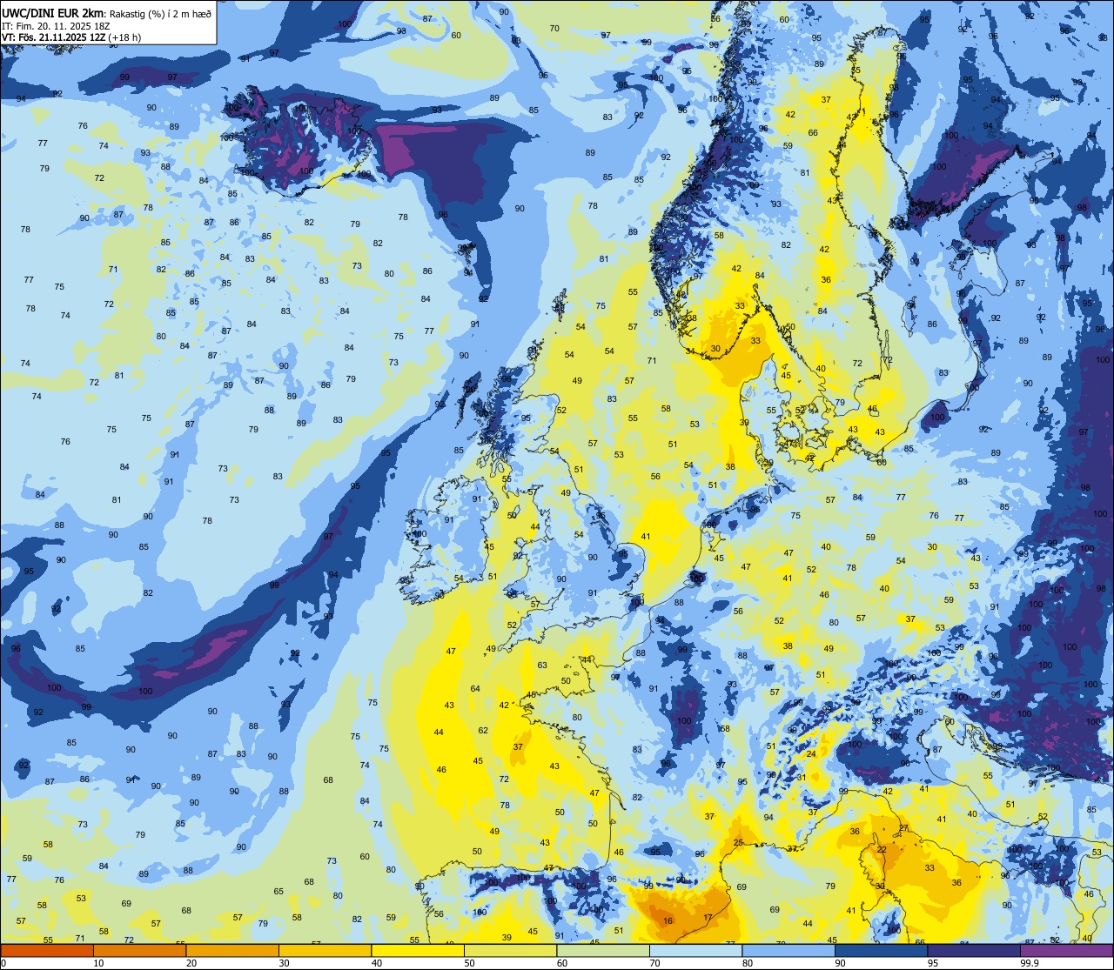
Task: Click the legend tick label '10'
Action: (98, 963)
